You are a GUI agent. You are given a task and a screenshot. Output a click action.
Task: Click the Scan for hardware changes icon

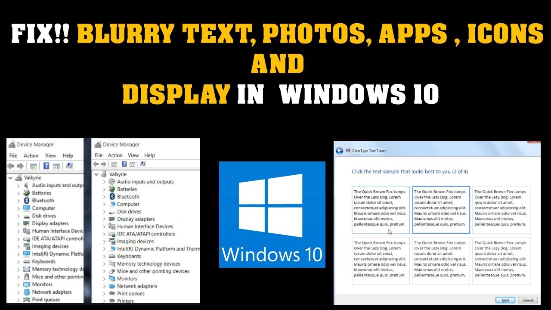(144, 164)
